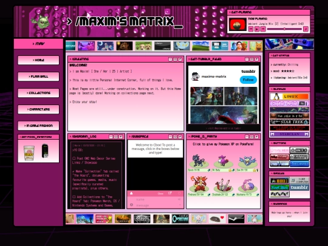Open the Flair Wall nav button
The width and height of the screenshot is (328, 246).
click(x=38, y=77)
